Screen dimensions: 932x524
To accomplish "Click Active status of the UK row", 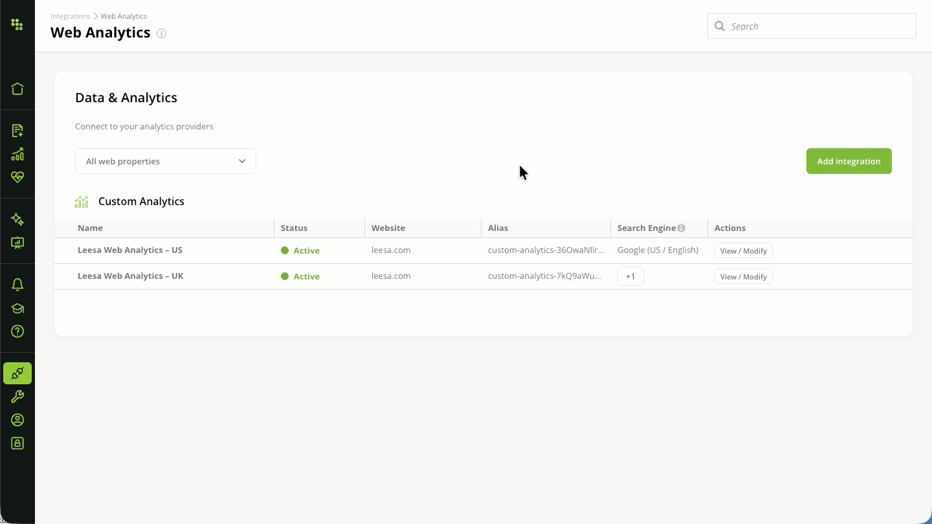I will coord(300,276).
